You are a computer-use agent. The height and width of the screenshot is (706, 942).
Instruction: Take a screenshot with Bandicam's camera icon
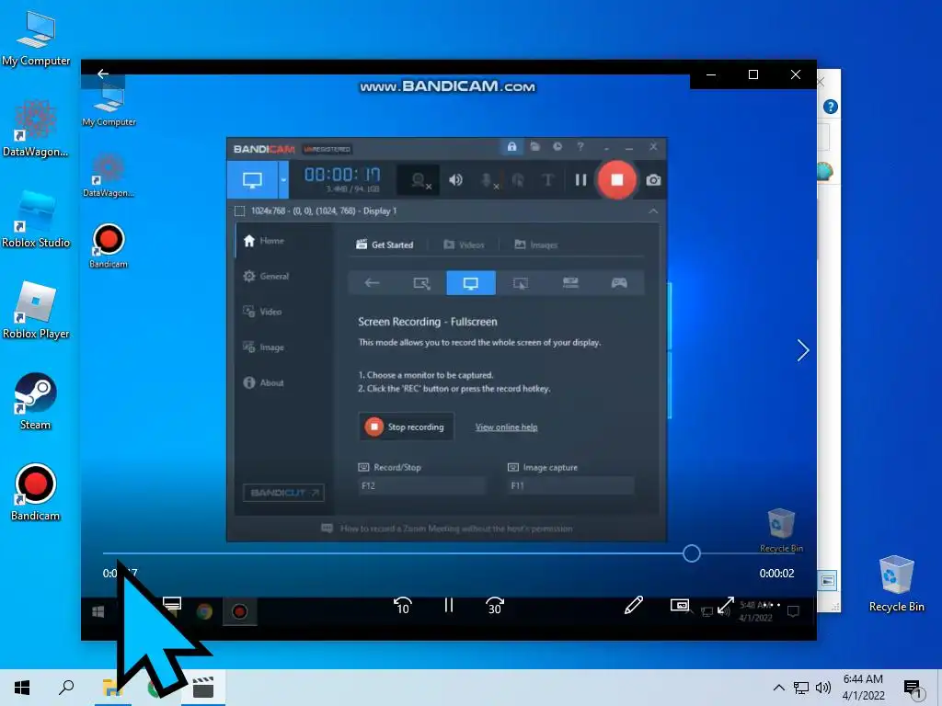(653, 179)
